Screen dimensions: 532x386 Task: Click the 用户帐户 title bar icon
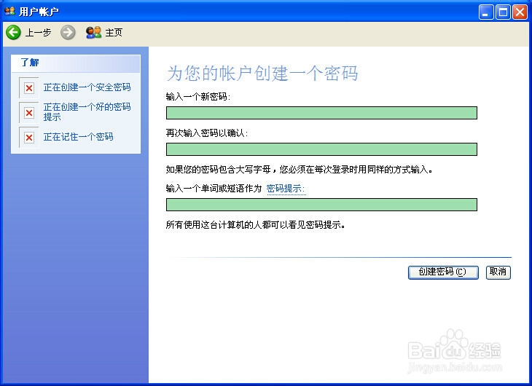coord(9,11)
